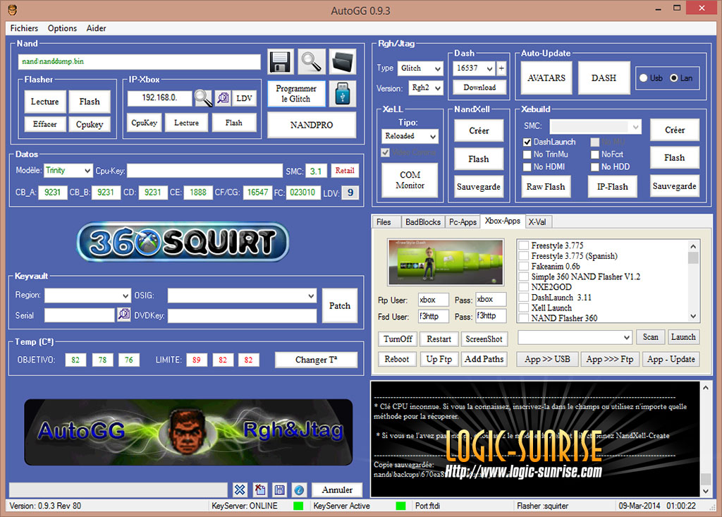Viewport: 722px width, 517px height.
Task: Enable the No HDD checkbox
Action: 595,166
